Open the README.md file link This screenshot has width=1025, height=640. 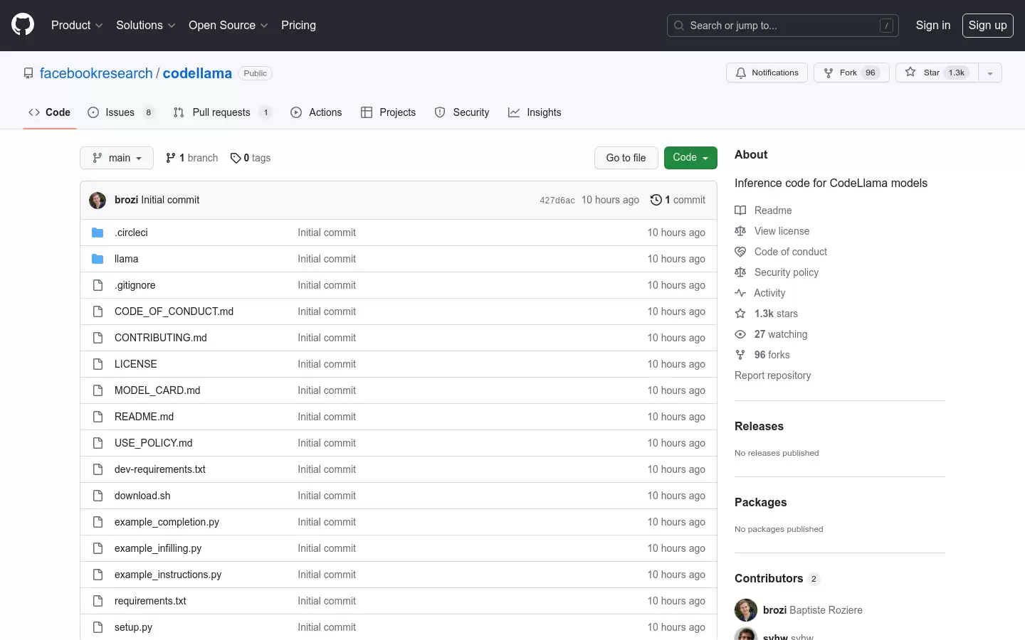144,417
